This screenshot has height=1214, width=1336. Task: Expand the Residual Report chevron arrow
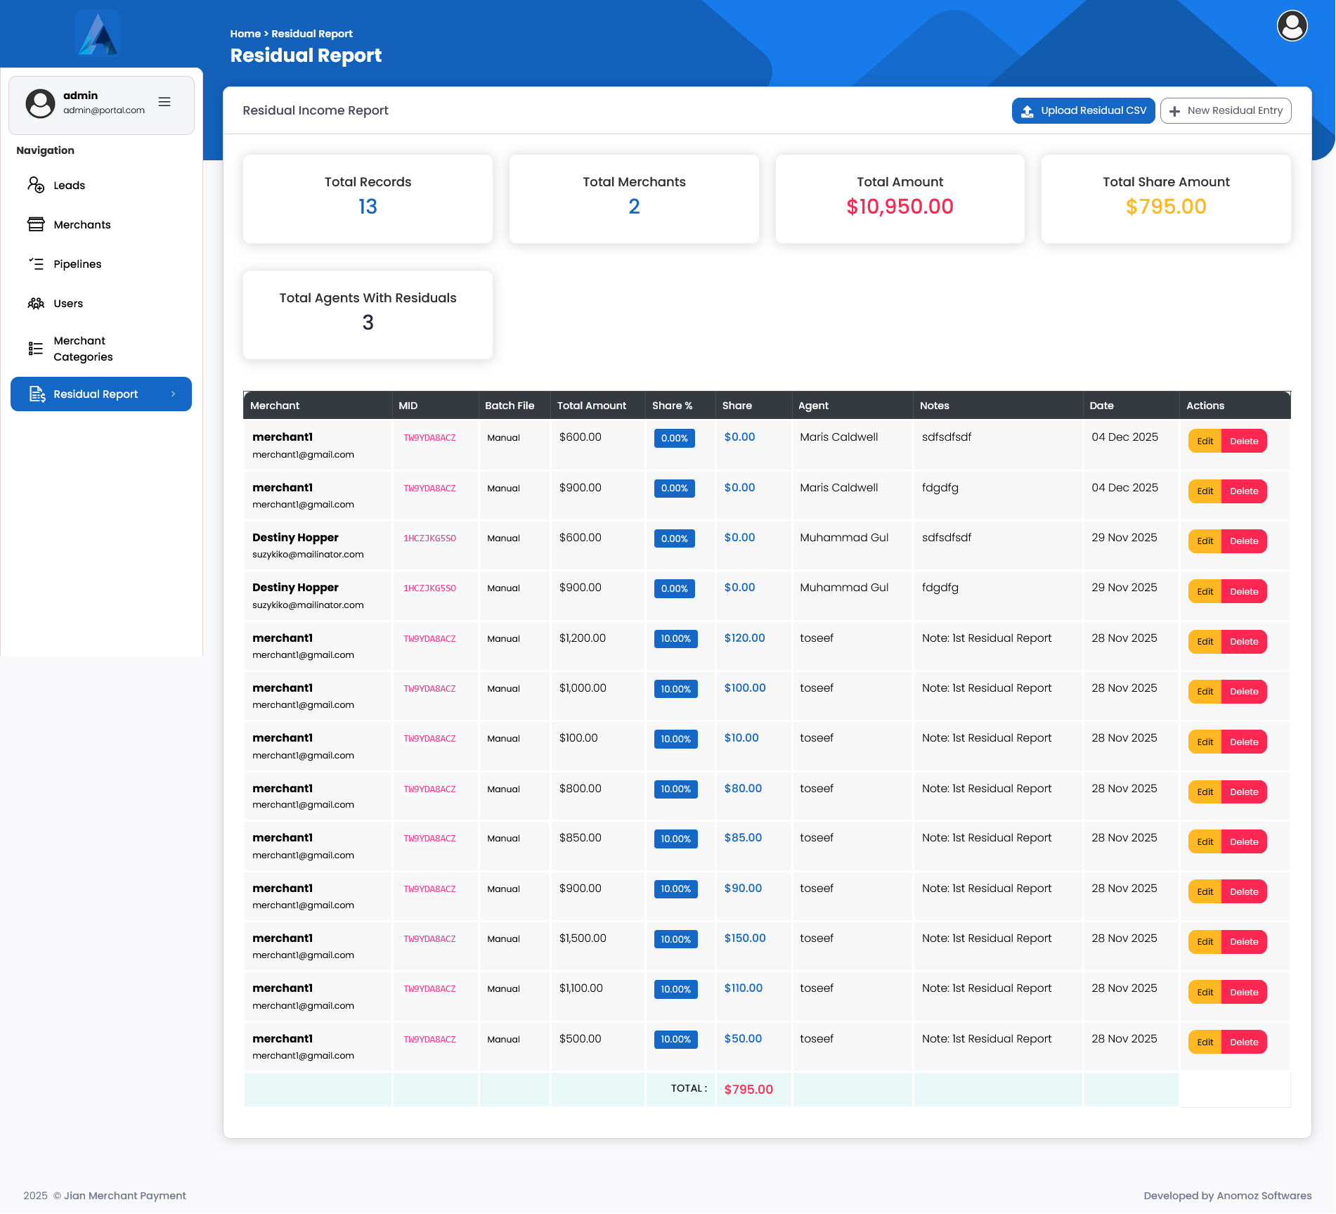point(174,394)
